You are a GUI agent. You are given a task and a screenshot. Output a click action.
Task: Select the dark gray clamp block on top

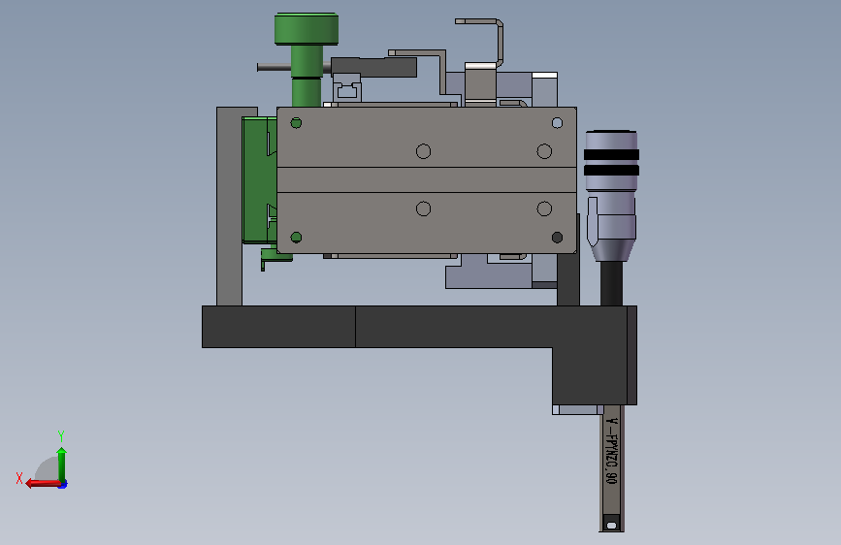373,67
